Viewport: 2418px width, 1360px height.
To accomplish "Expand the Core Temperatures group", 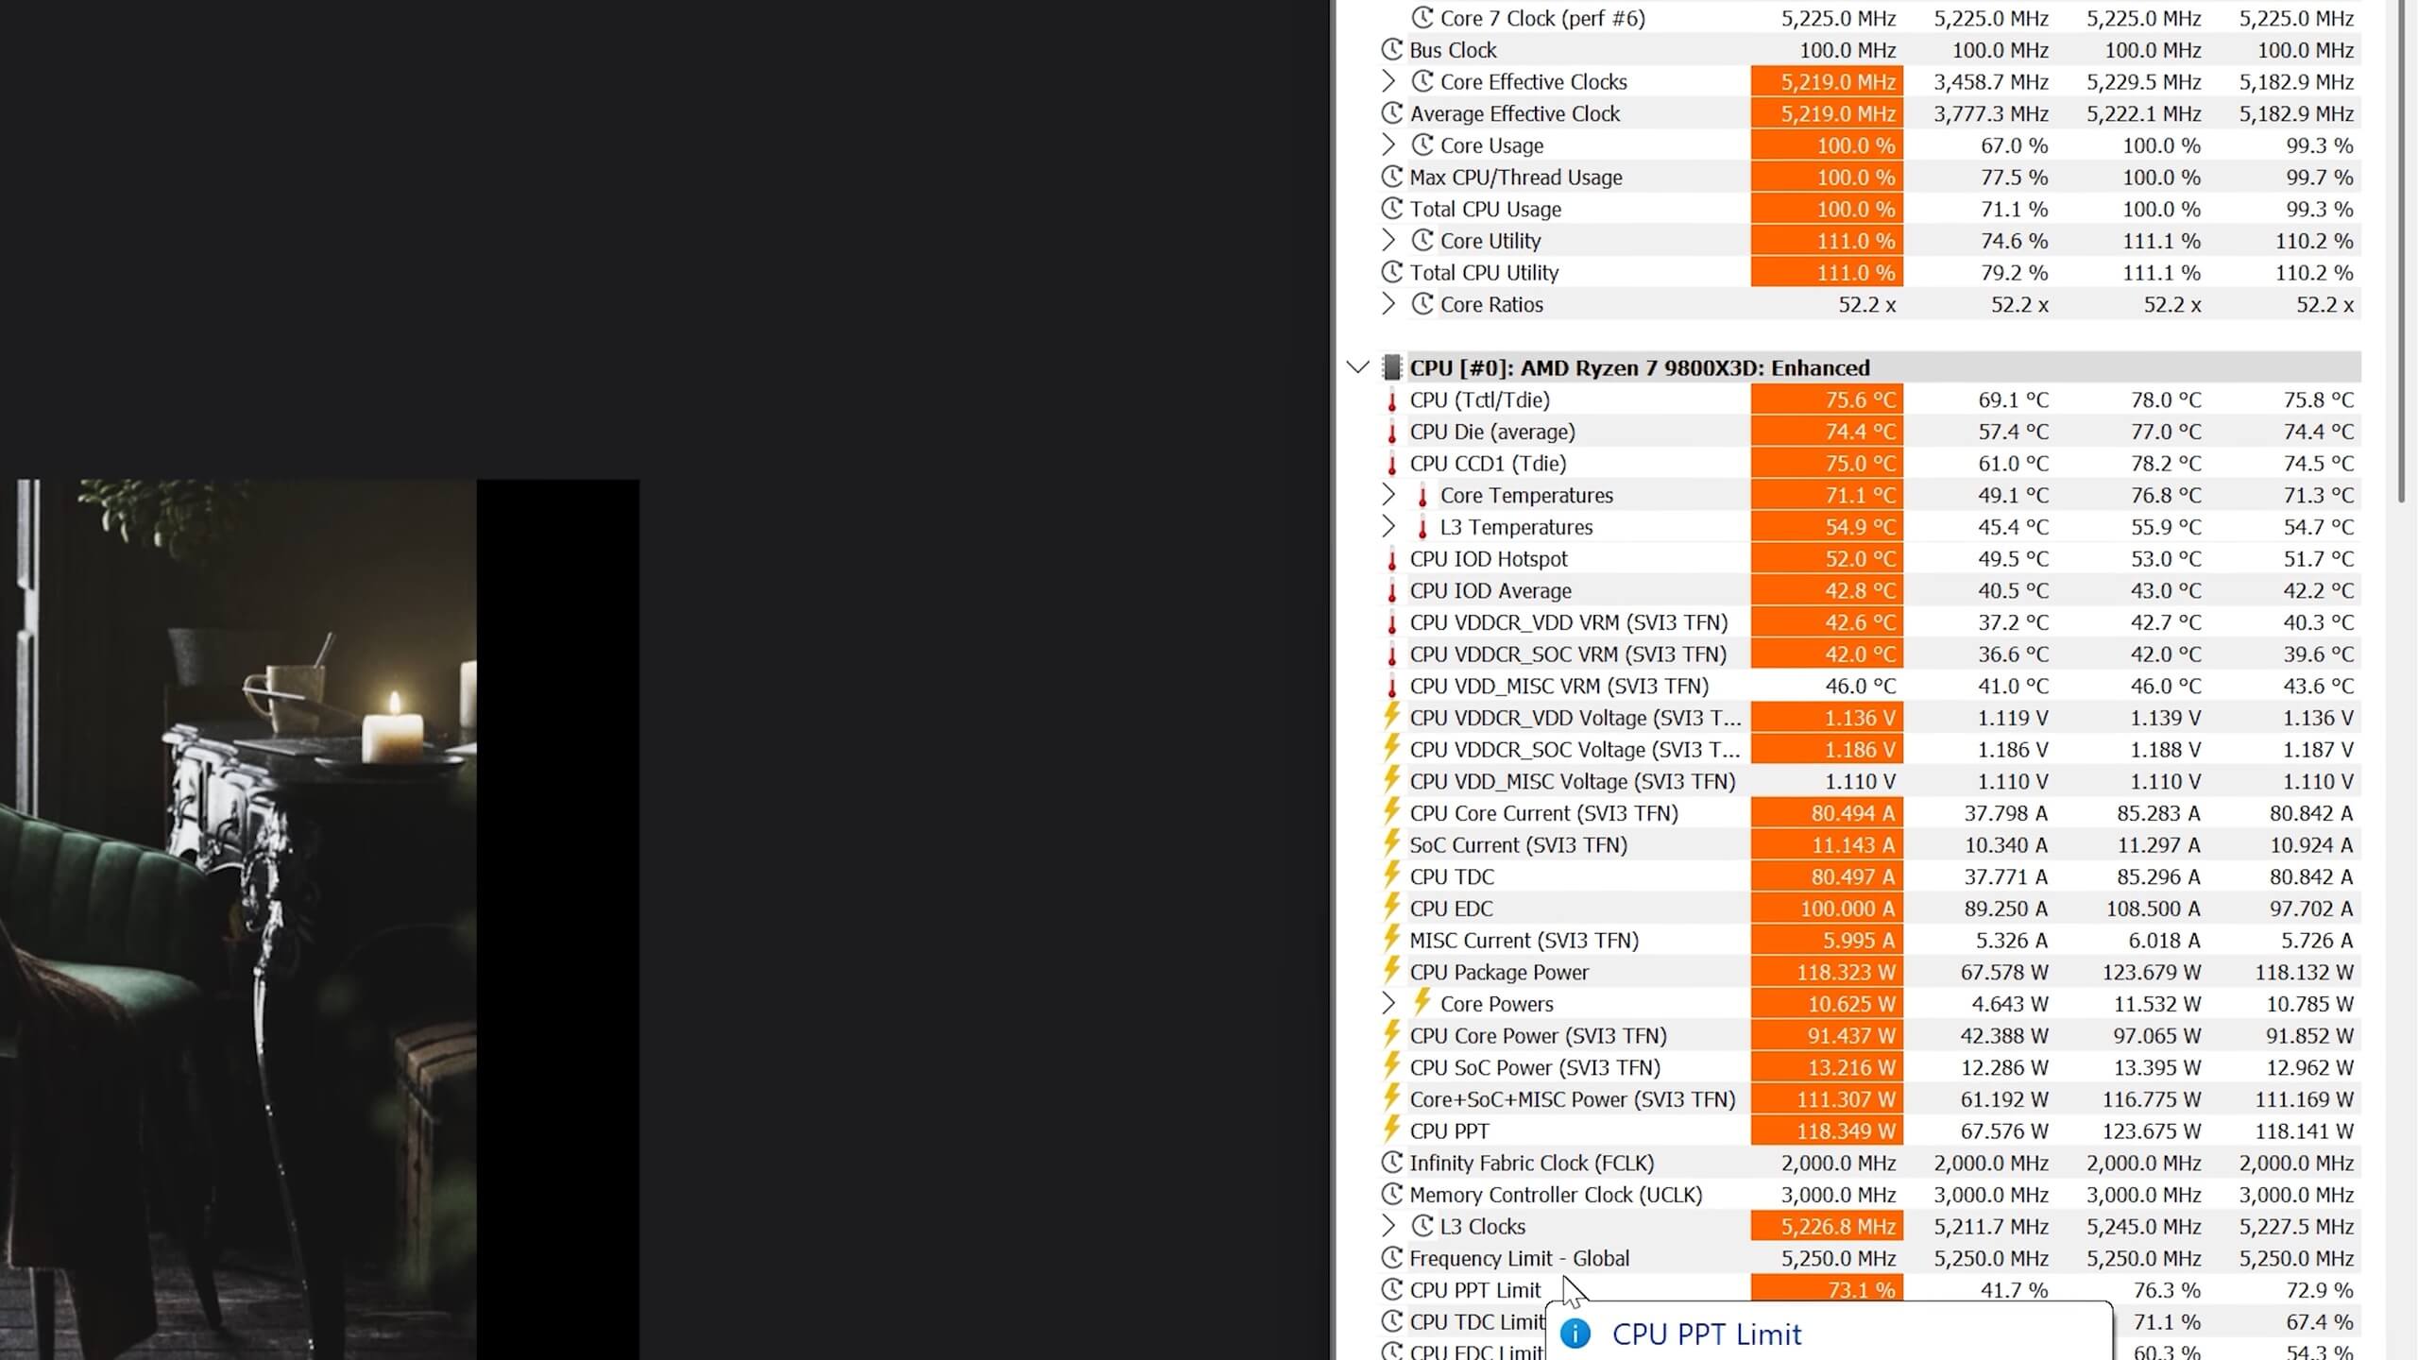I will (1388, 495).
